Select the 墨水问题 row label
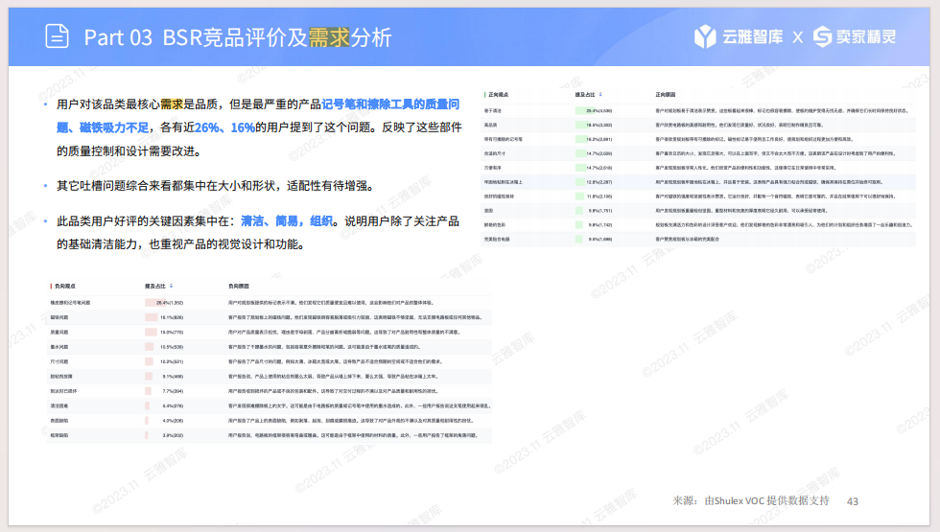The height and width of the screenshot is (532, 940). coord(59,347)
